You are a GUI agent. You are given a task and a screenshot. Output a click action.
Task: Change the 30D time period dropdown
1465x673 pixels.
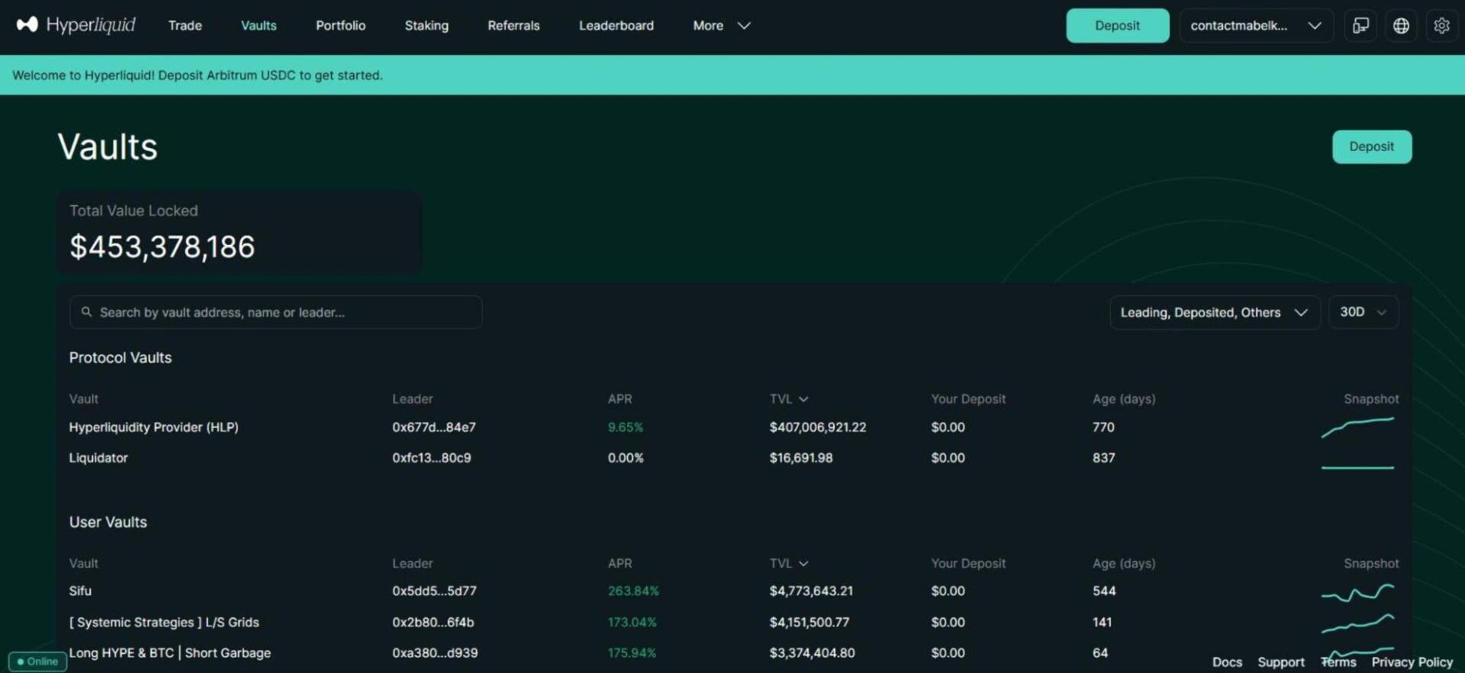pyautogui.click(x=1363, y=313)
